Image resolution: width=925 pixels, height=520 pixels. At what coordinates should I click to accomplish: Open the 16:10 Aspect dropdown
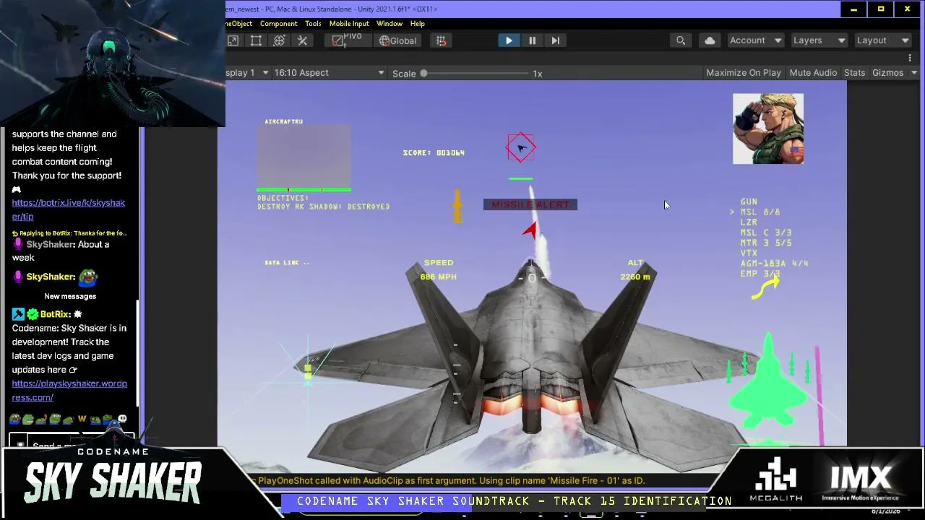click(x=329, y=72)
